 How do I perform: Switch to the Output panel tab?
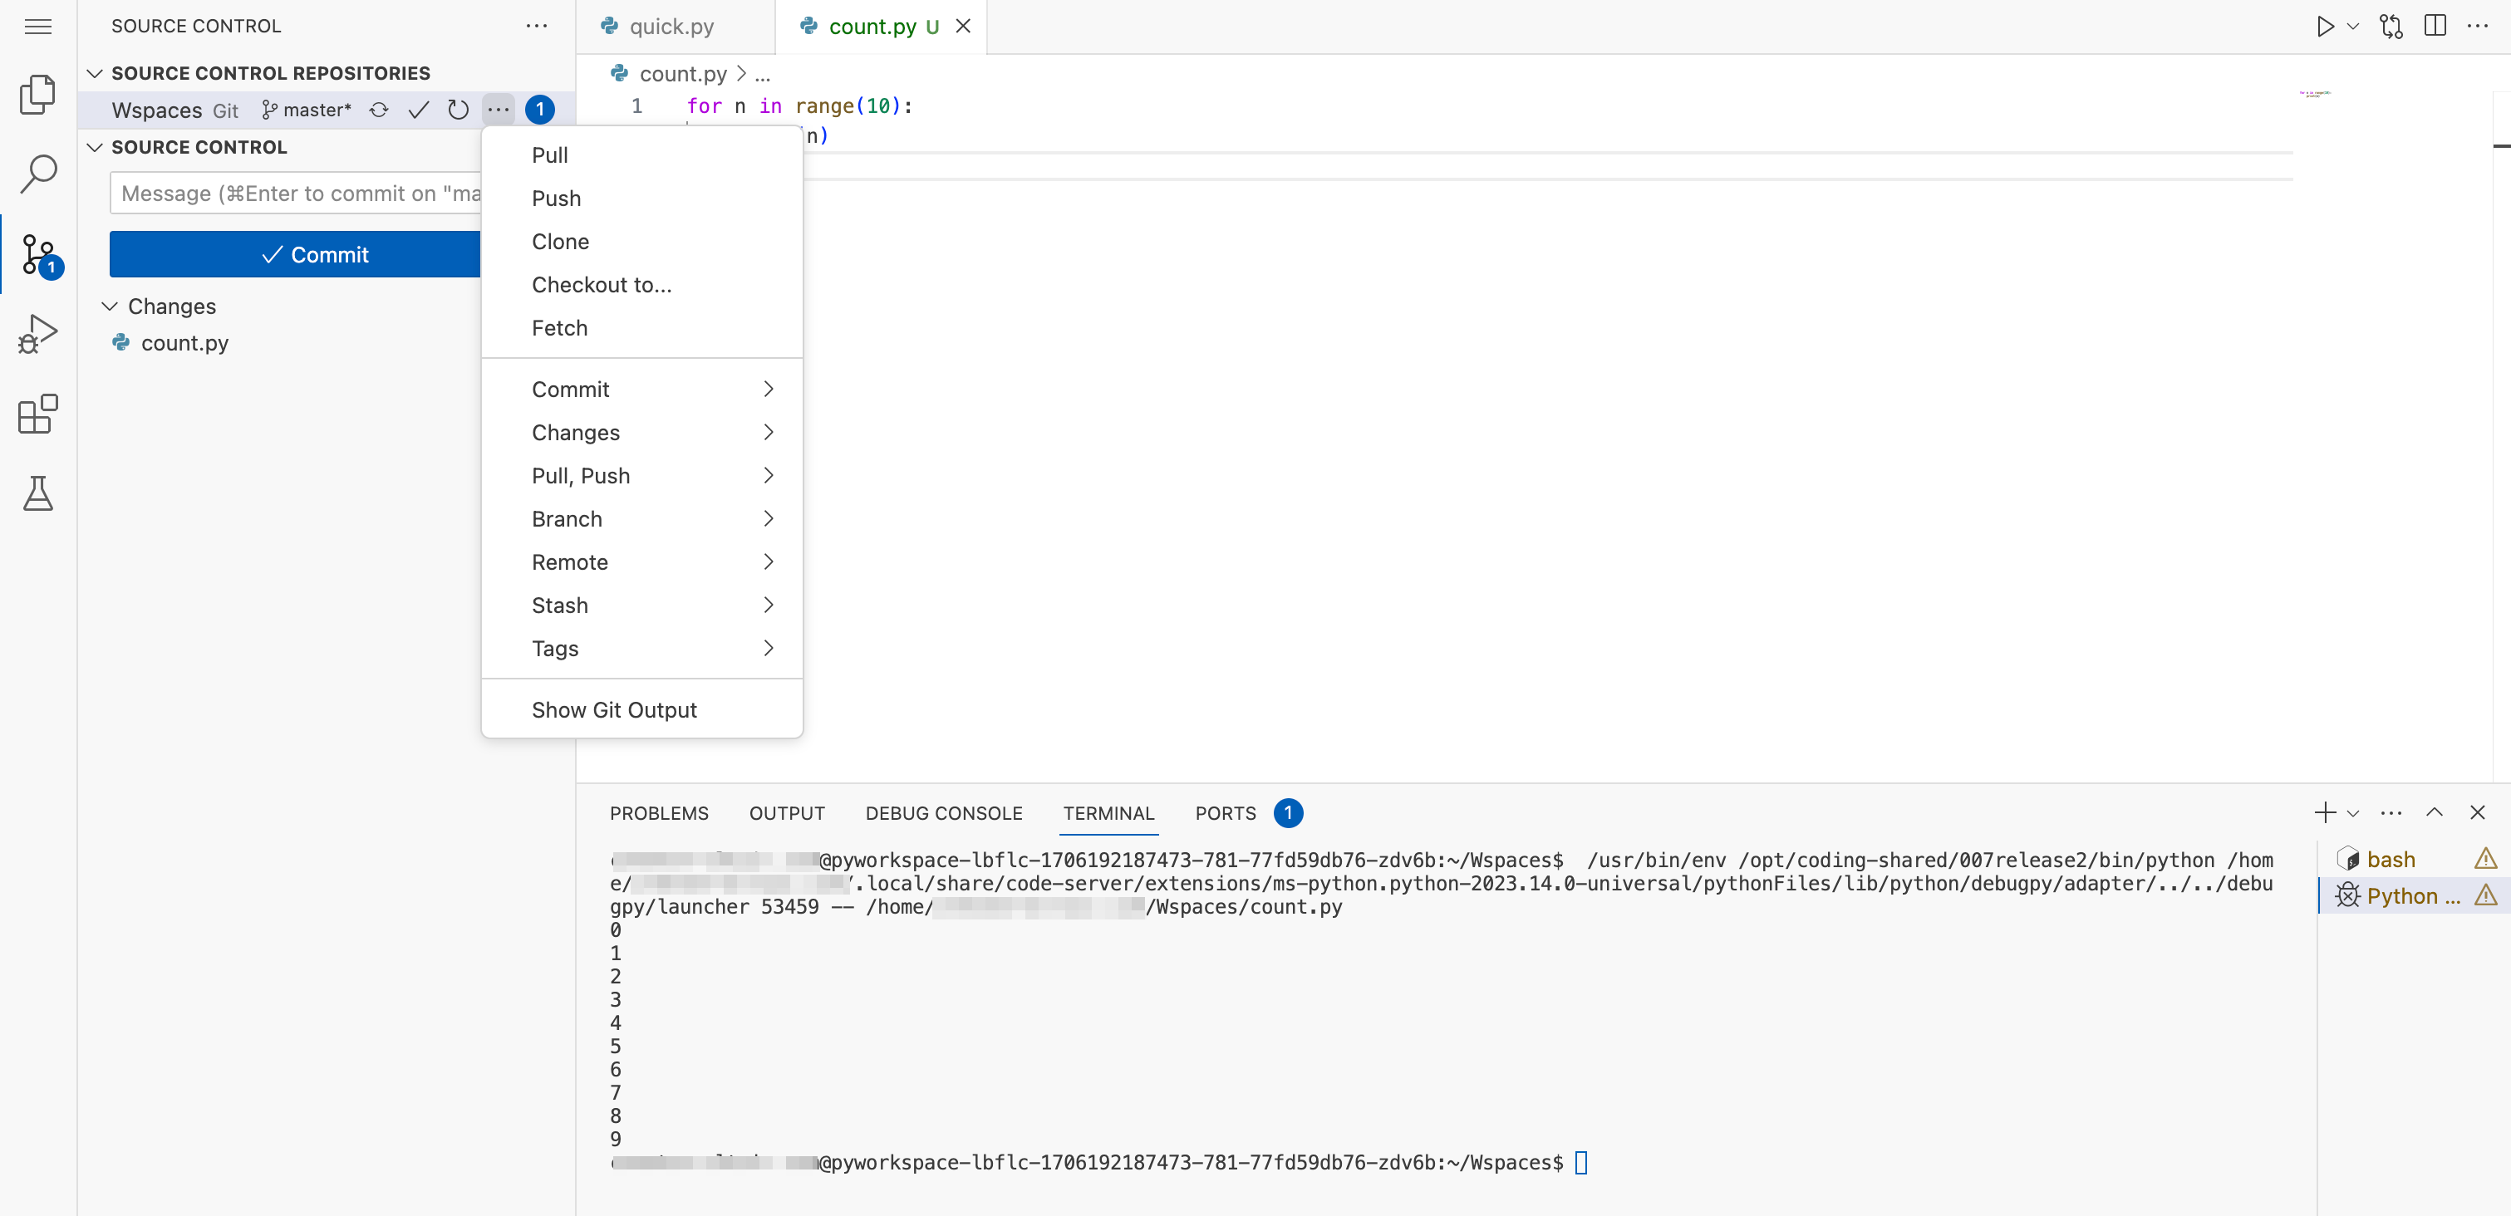[x=787, y=812]
